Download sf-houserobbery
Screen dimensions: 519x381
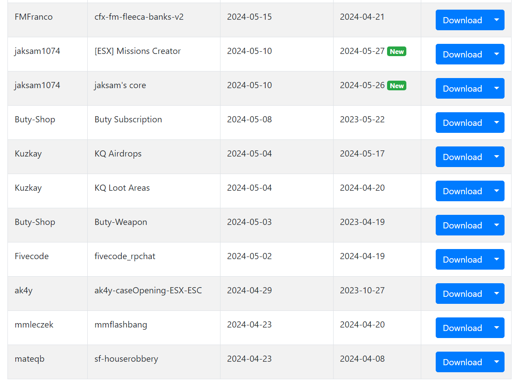coord(462,362)
